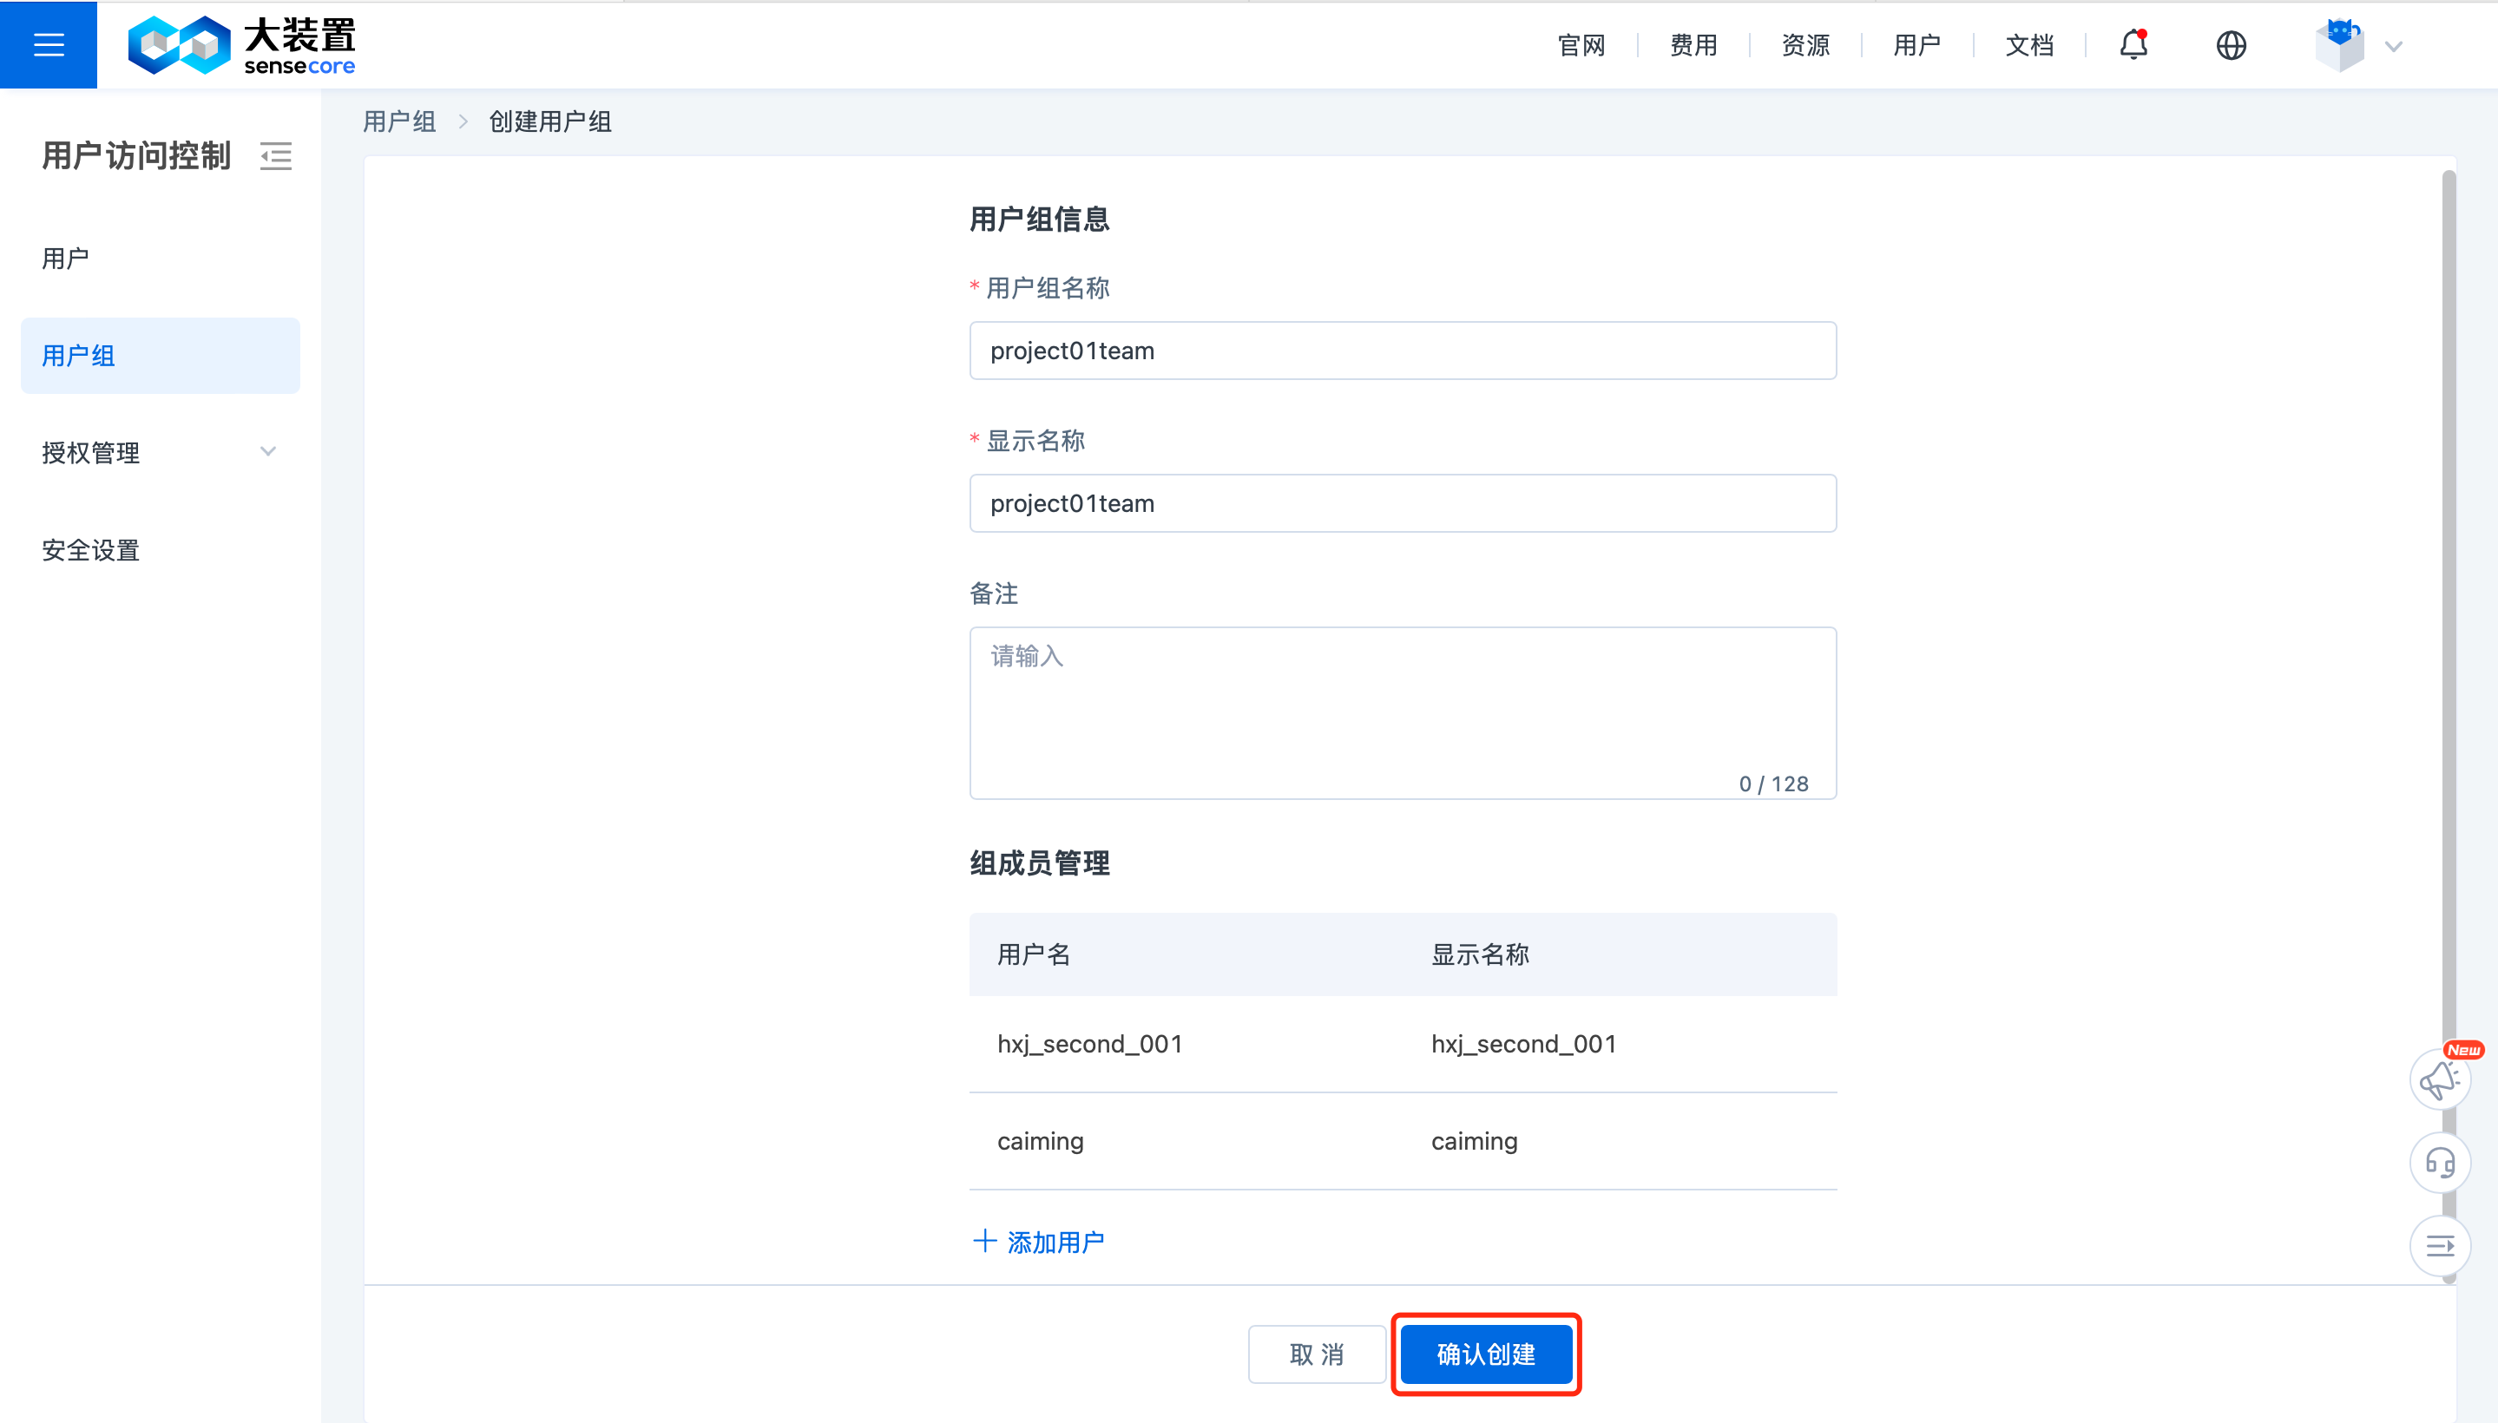Open 用户 in top navigation
2498x1423 pixels.
click(1916, 45)
